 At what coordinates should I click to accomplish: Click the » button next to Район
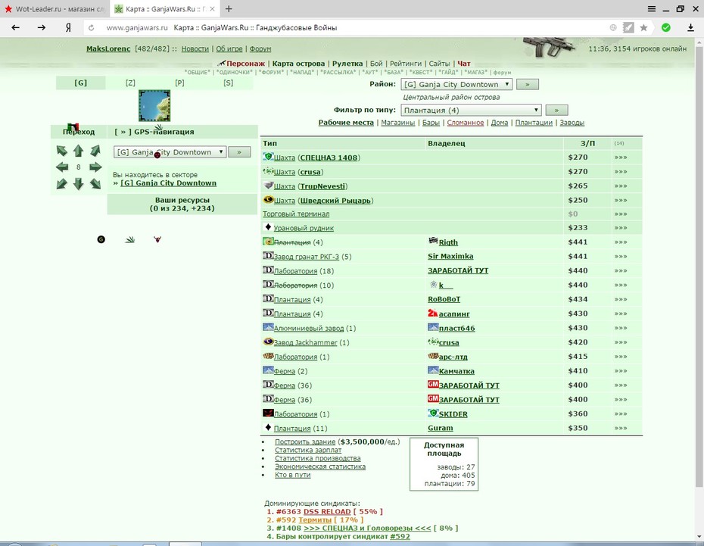tap(527, 84)
